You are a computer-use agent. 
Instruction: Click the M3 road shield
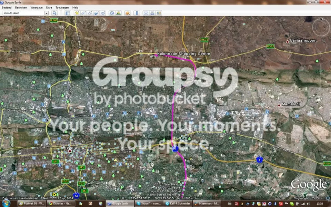(81, 167)
